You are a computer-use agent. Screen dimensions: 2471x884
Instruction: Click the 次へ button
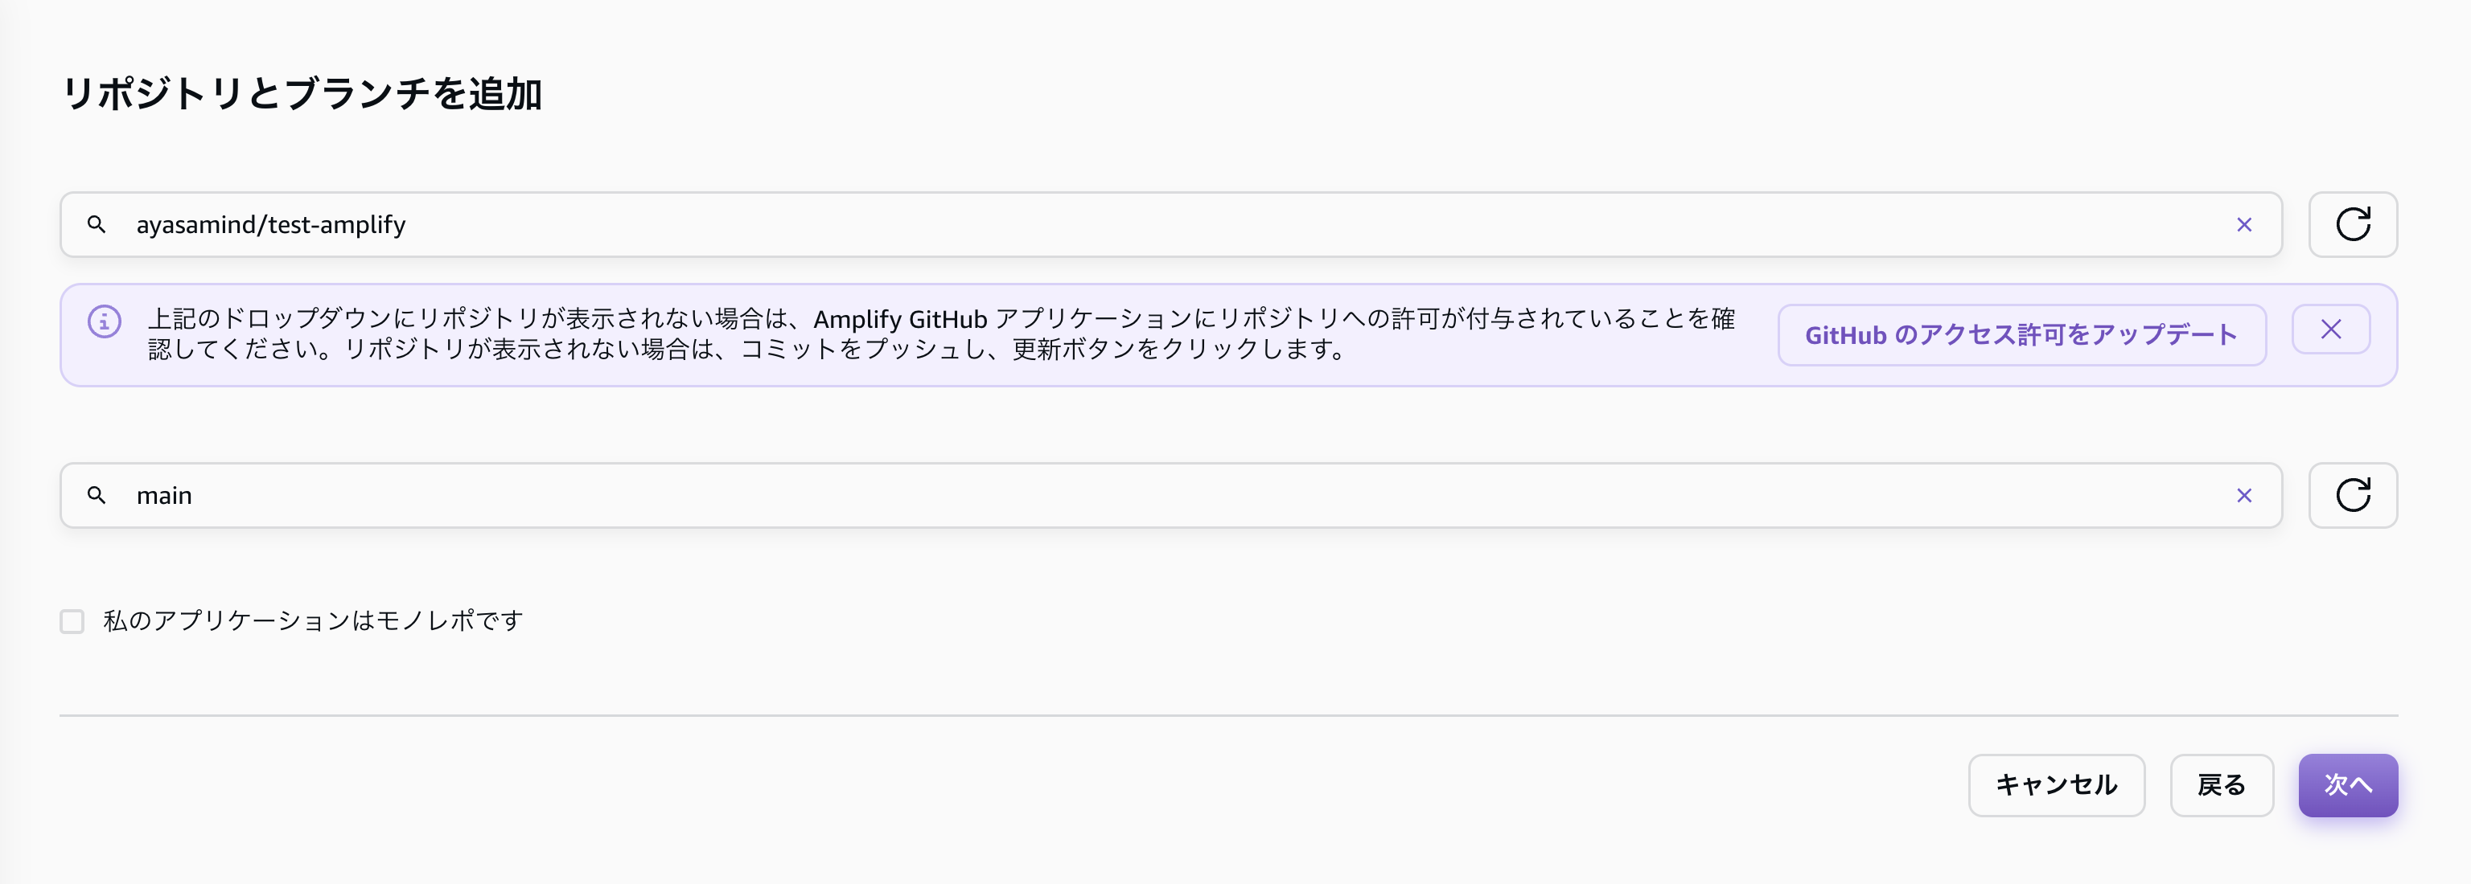coord(2348,784)
